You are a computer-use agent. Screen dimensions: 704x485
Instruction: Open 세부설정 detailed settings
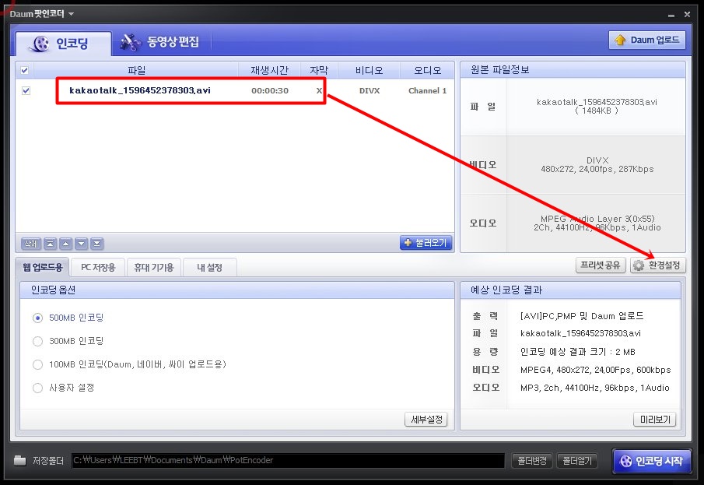426,420
